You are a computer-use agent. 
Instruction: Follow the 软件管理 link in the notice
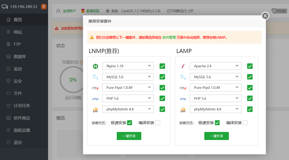pos(169,37)
